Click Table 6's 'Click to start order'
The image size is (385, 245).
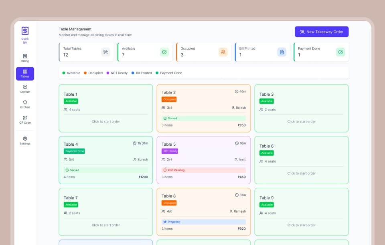point(301,173)
